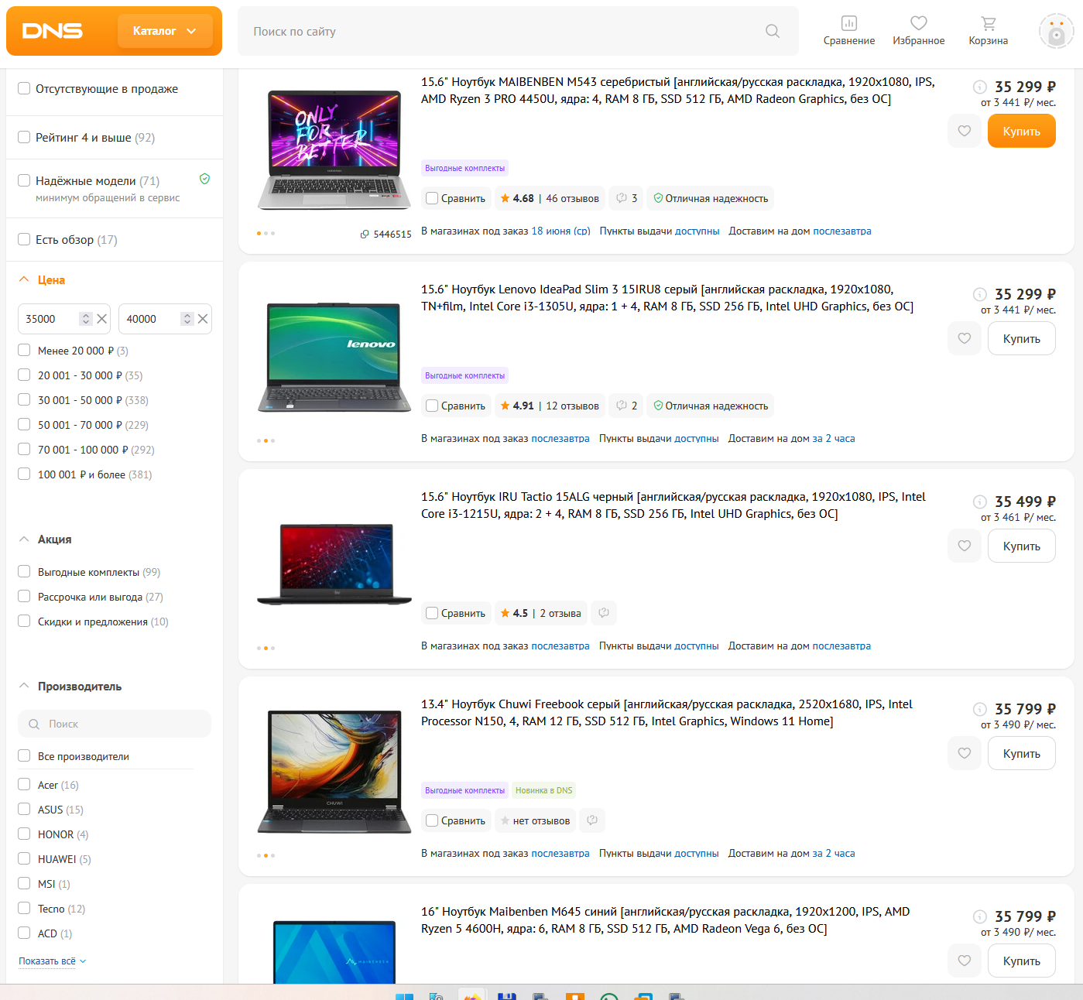Copy product code 5446515 icon
Viewport: 1083px width, 1000px height.
(x=365, y=234)
